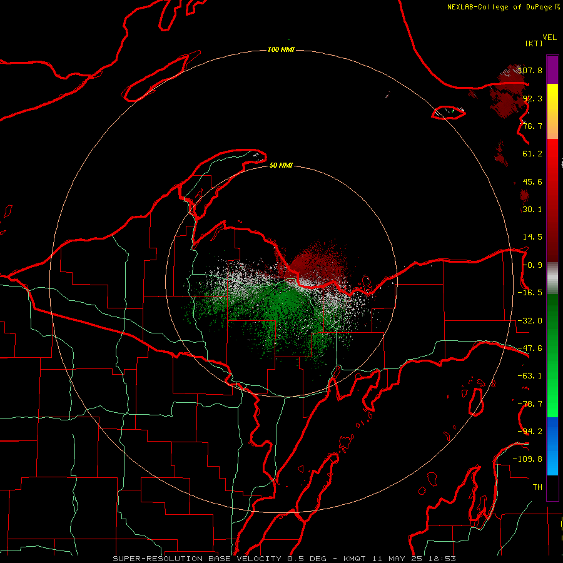The height and width of the screenshot is (563, 563).
Task: Click the 45.6 legend value
Action: point(532,181)
